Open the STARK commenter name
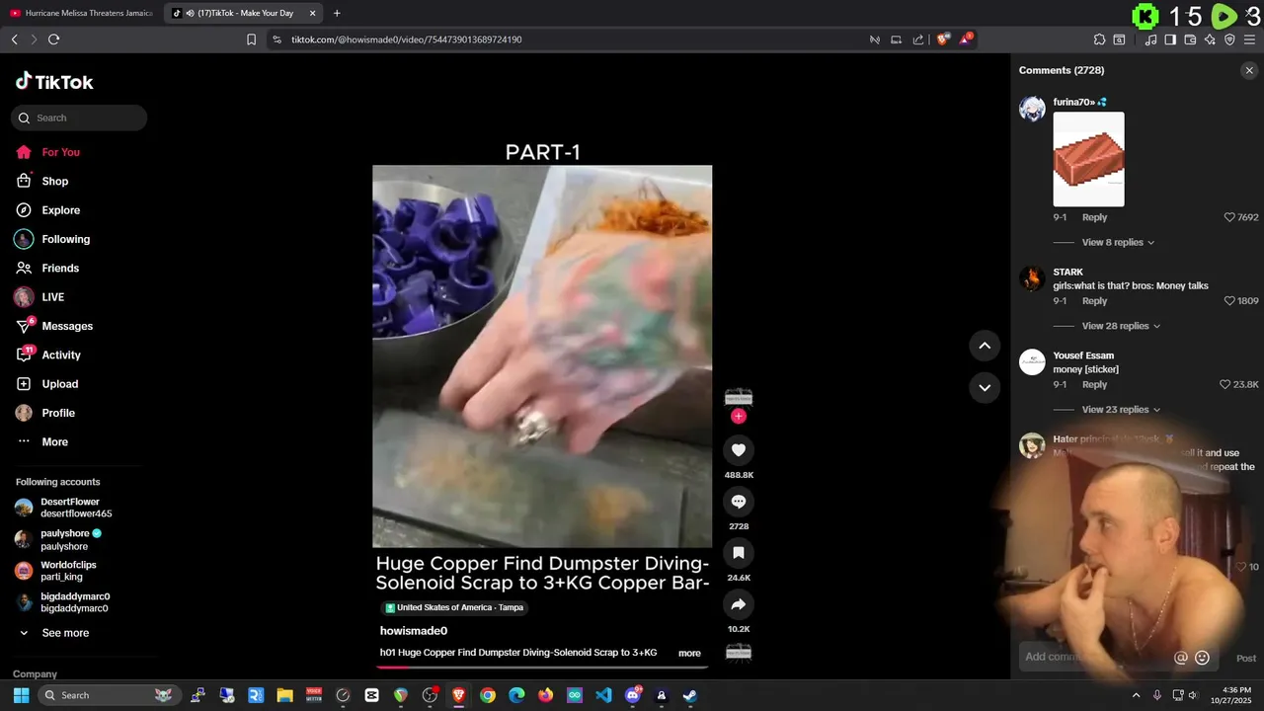 (1067, 272)
